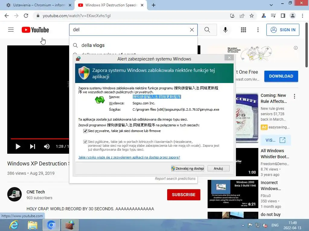Click Report search predictions link

[x=175, y=179]
